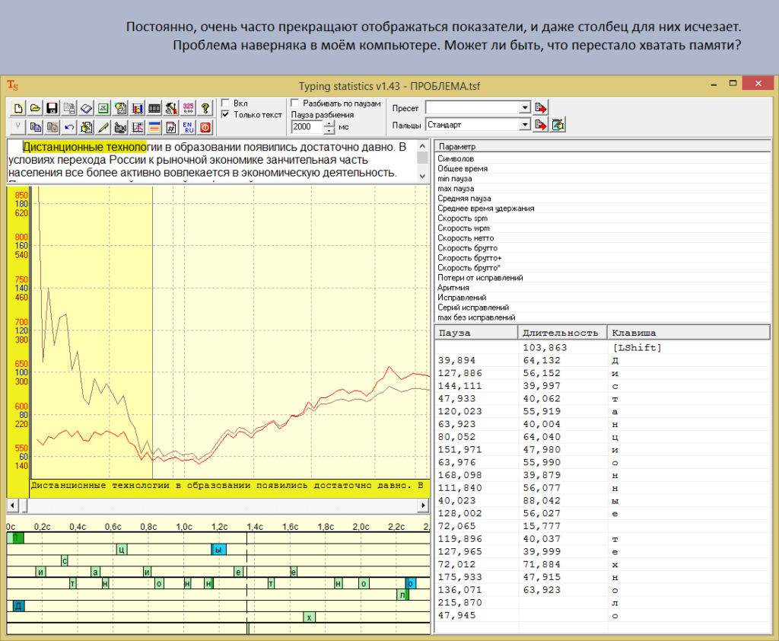Open the hammer and tools settings icon
Viewport: 779px width, 641px height.
(171, 108)
